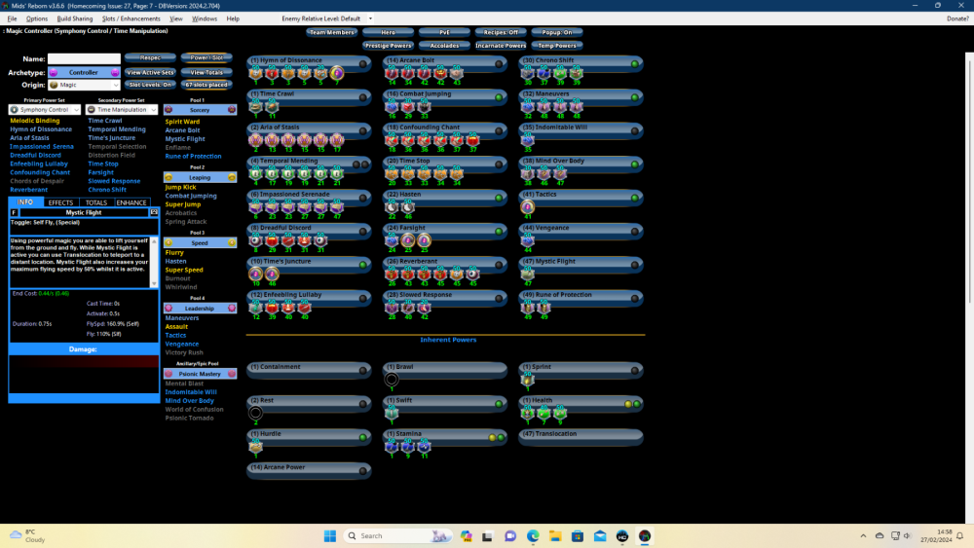
Task: Open the Origin dropdown arrow
Action: (116, 85)
